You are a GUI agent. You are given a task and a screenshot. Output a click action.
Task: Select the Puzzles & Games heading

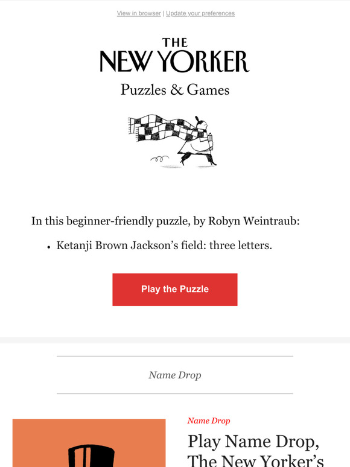(175, 90)
